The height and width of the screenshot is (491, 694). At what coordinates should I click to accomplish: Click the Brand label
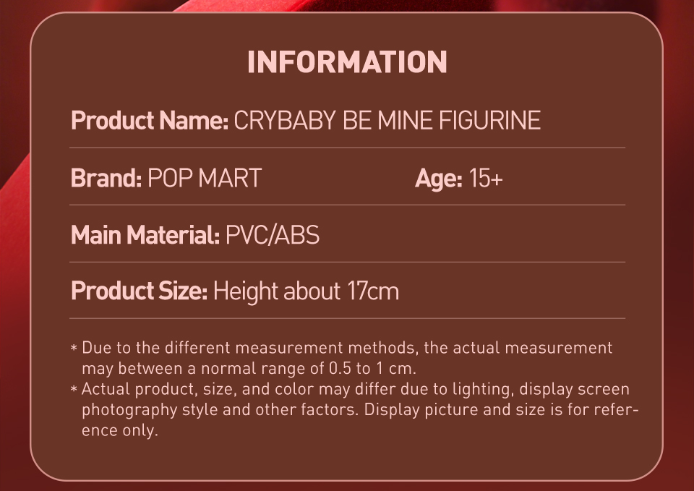click(106, 178)
